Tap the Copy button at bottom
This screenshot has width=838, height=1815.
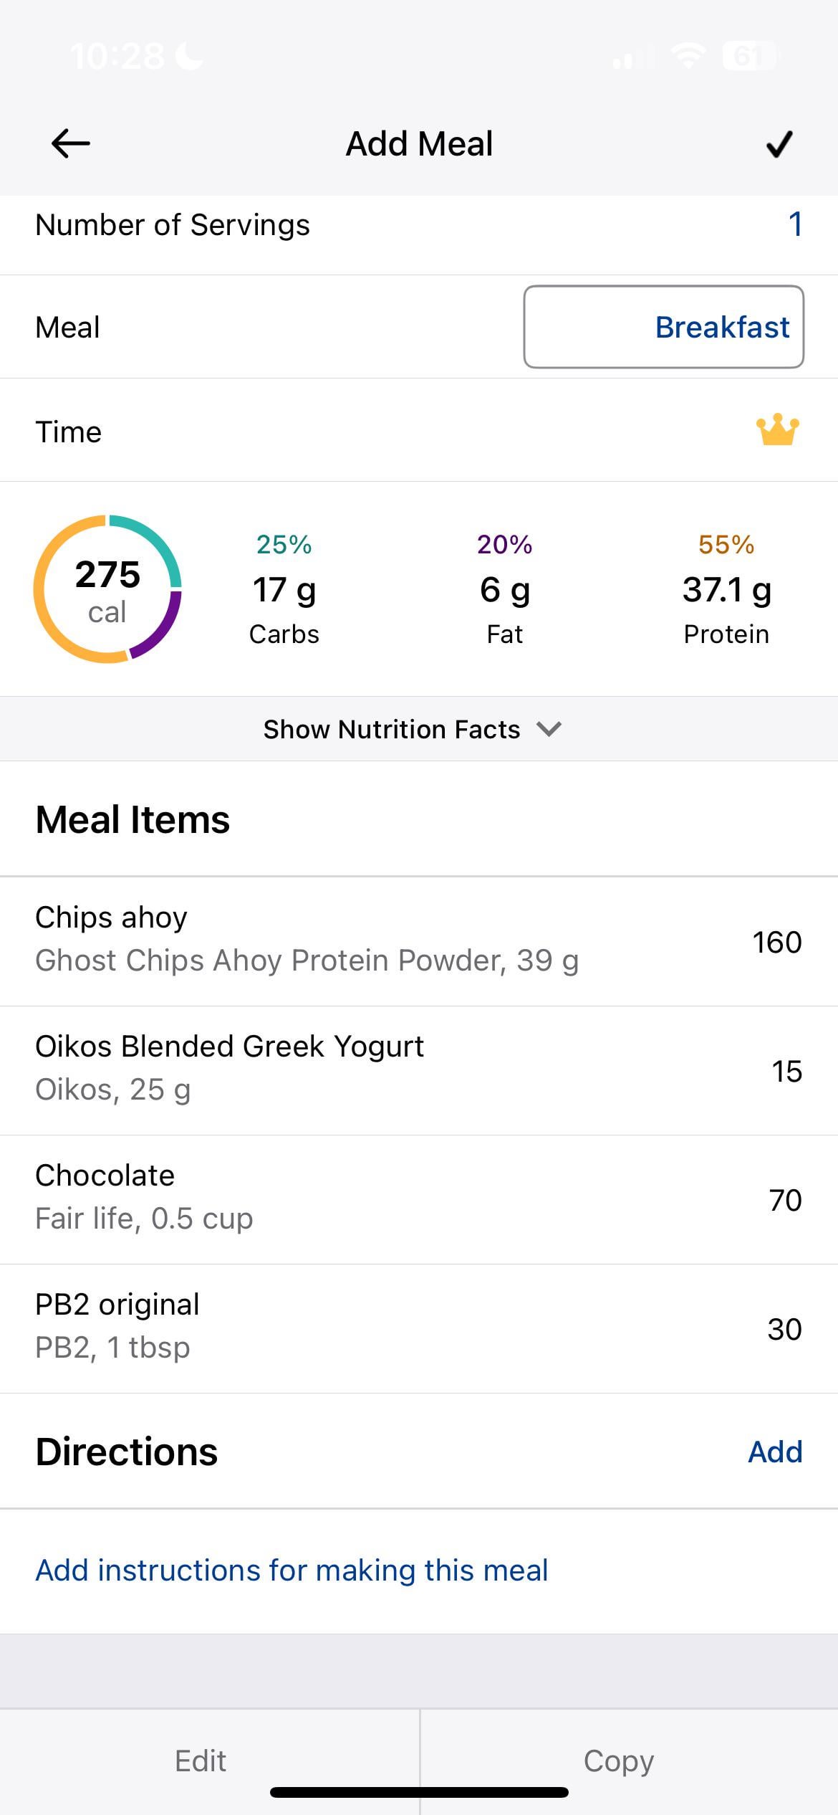point(619,1761)
